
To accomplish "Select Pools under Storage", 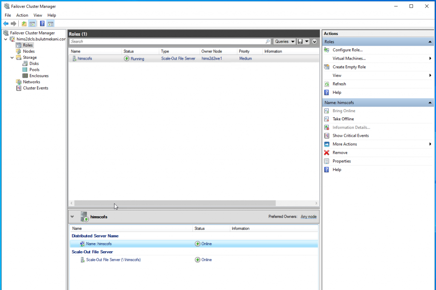I will click(x=34, y=70).
